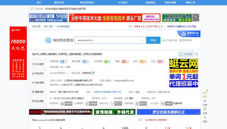The width and height of the screenshot is (227, 129).
Task: Click the 创宇认证 badge icon
Action: (116, 104)
